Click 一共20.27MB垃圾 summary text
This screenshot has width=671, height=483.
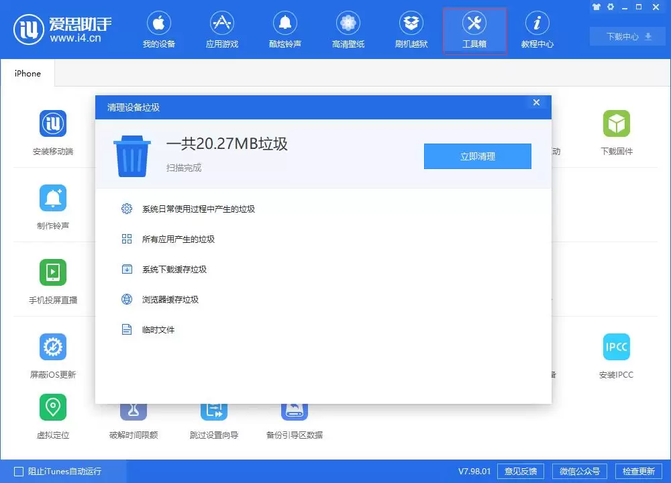[227, 144]
